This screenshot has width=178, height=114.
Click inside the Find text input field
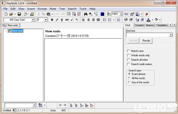[x=147, y=35]
